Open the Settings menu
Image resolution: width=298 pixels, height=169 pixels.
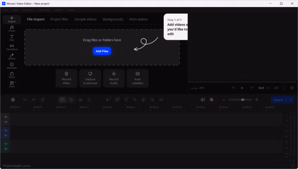tap(45, 10)
